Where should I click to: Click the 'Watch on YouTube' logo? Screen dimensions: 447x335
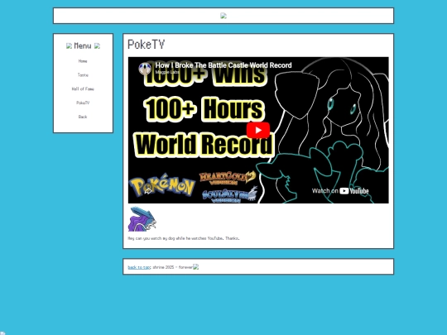(340, 191)
